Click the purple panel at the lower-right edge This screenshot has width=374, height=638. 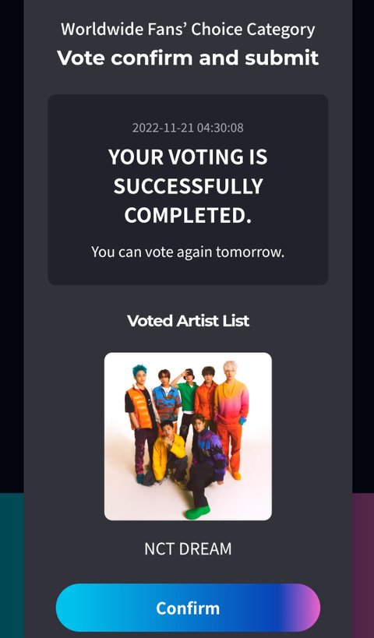(x=363, y=566)
